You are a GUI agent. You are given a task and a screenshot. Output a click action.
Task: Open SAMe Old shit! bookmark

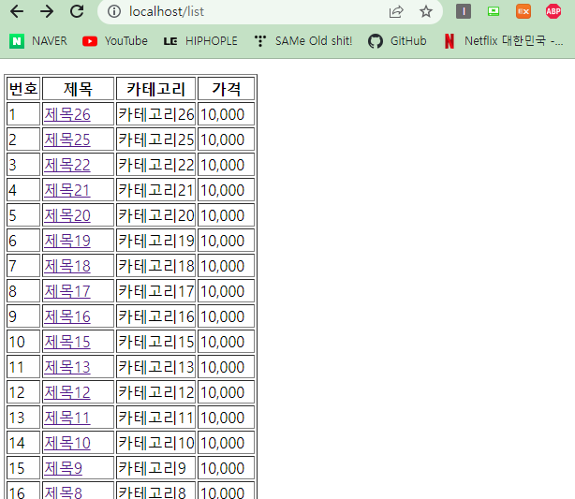pyautogui.click(x=302, y=40)
